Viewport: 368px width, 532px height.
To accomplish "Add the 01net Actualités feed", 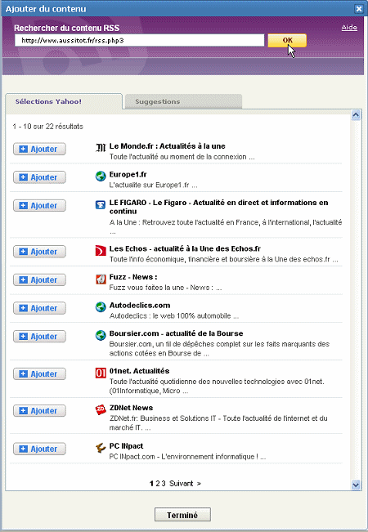I will (x=39, y=373).
